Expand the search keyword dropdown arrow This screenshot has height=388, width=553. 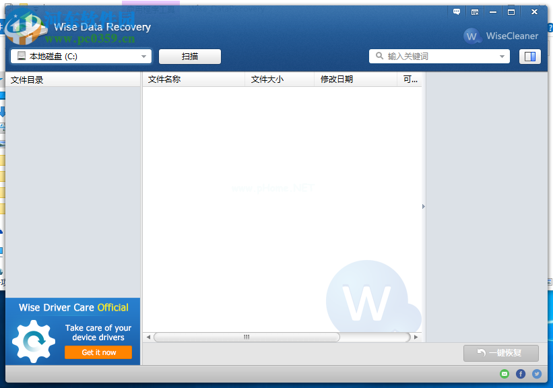click(x=500, y=56)
